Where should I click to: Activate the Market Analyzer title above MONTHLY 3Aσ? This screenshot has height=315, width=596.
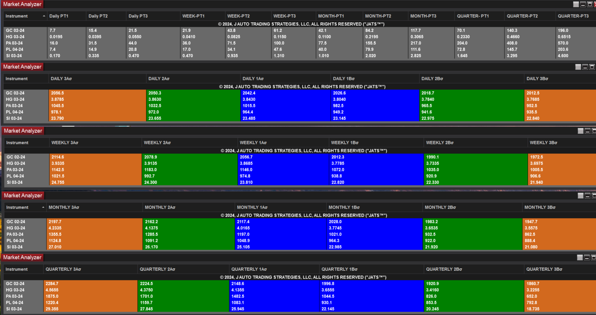pos(23,196)
